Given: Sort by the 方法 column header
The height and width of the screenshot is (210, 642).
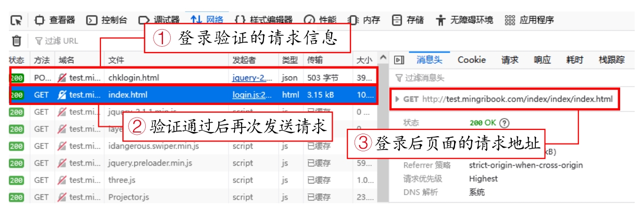Looking at the screenshot, I should tap(42, 60).
